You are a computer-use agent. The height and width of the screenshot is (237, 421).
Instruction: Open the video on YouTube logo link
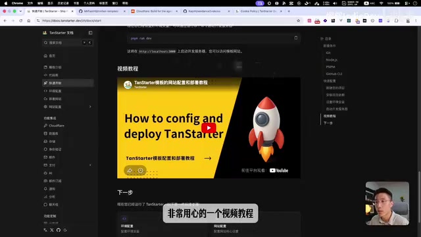pos(279,171)
